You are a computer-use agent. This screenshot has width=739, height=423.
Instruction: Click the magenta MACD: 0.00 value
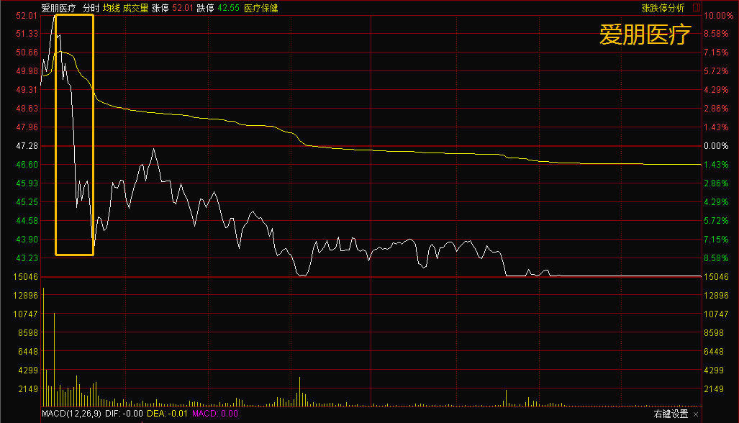pyautogui.click(x=215, y=414)
